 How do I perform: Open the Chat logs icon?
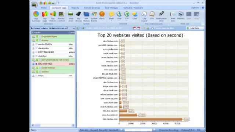coord(135,14)
